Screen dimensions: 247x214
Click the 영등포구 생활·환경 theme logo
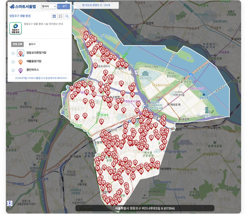tap(16, 28)
